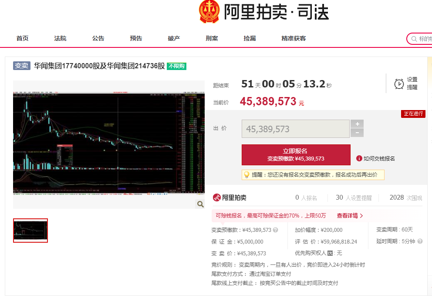This screenshot has height=301, width=432.
Task: Open the 公告 navigation tab
Action: pos(98,38)
